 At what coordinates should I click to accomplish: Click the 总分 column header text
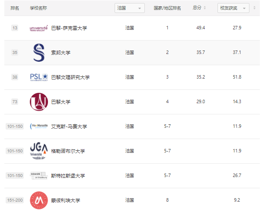[x=197, y=8]
